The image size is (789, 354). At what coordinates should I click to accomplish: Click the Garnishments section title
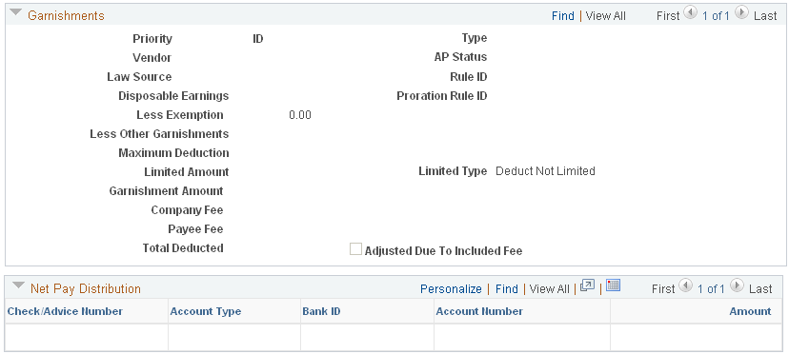coord(66,15)
